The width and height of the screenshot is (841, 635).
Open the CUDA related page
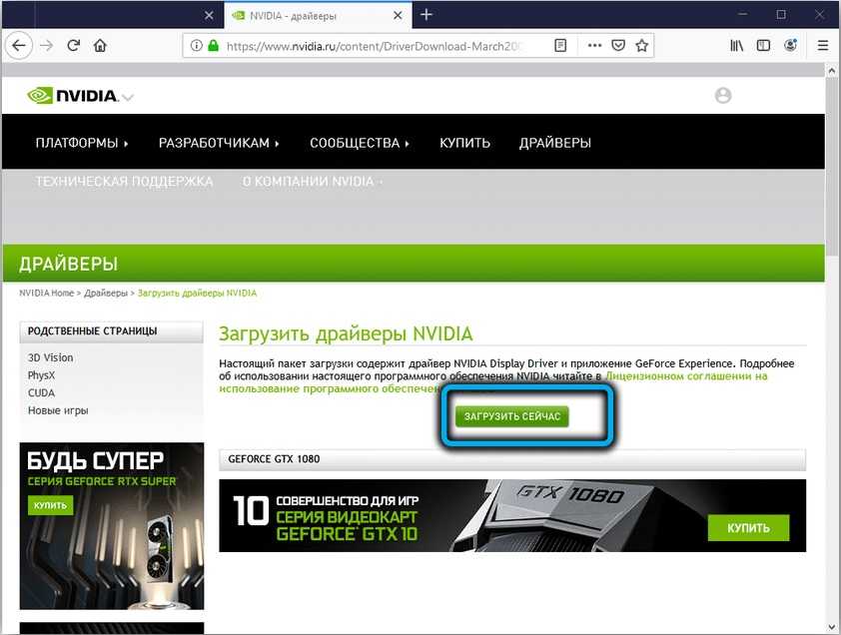[x=41, y=393]
